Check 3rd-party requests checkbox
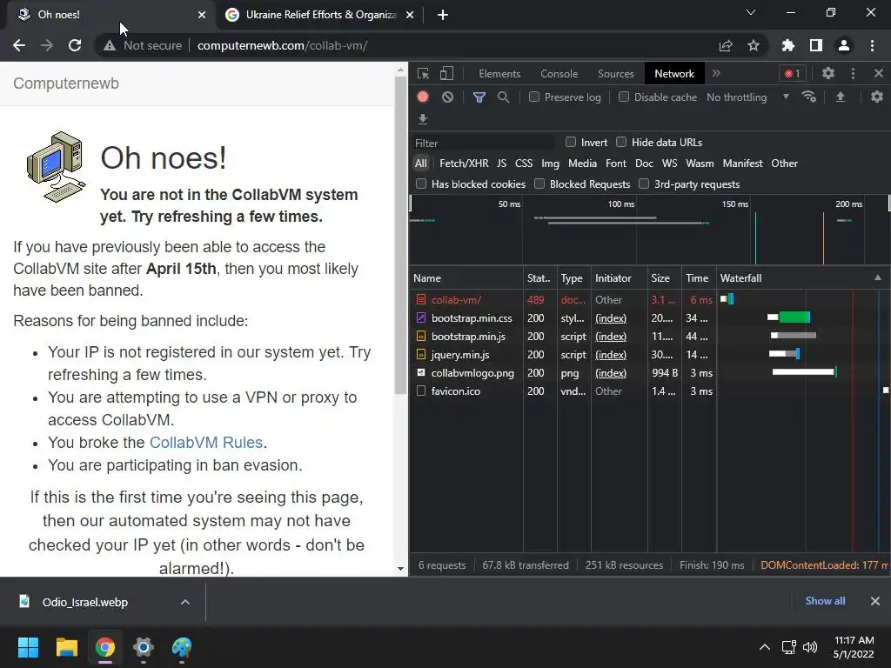This screenshot has height=668, width=891. click(644, 184)
